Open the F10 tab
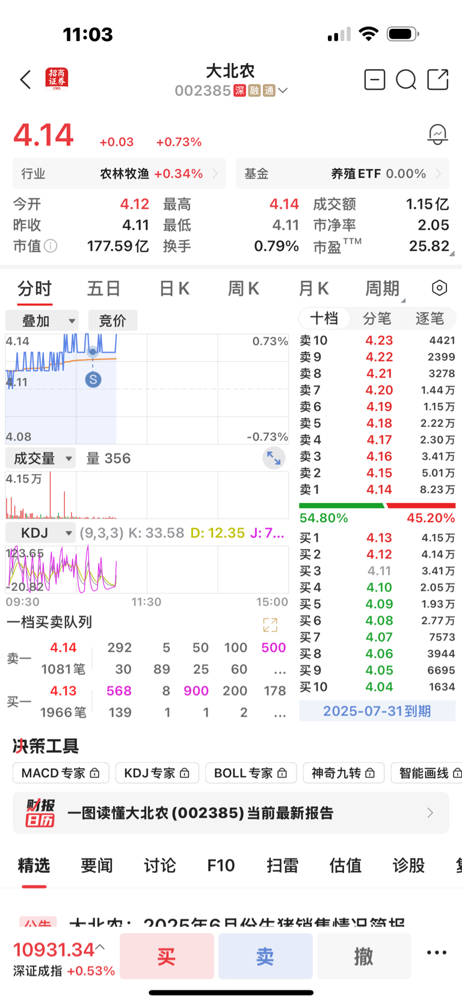The width and height of the screenshot is (462, 1004). [221, 866]
